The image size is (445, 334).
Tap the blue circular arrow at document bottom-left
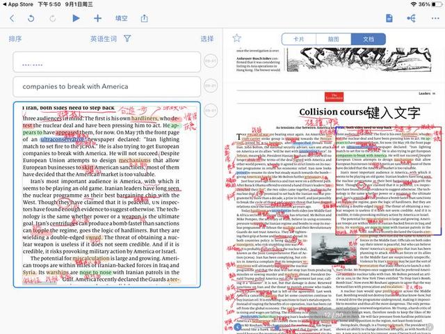click(238, 327)
